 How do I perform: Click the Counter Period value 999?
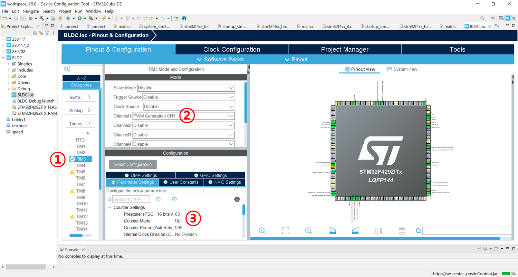tap(179, 228)
